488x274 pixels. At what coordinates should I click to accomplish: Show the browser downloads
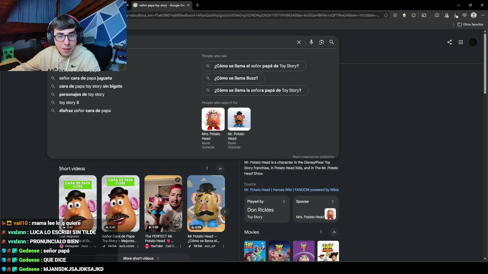pos(456,15)
